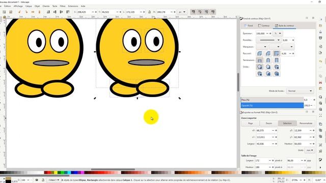326x183 pixels.
Task: Decrease the X position with minus
Action: tap(93, 12)
